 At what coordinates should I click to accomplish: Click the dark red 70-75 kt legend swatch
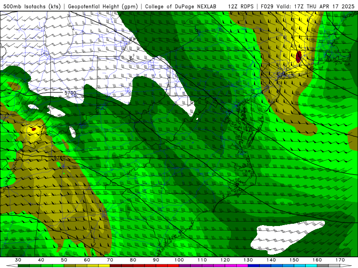point(115,265)
